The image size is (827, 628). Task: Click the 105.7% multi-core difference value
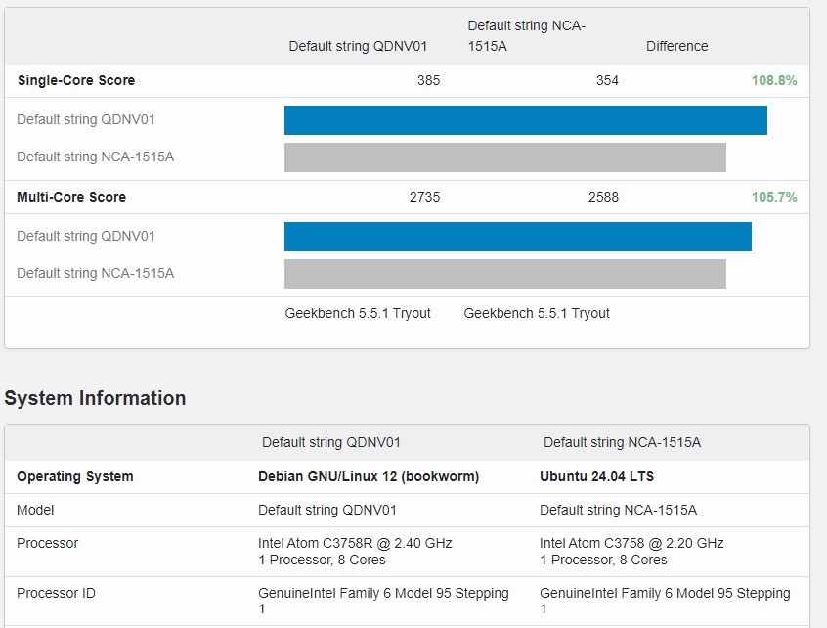773,198
